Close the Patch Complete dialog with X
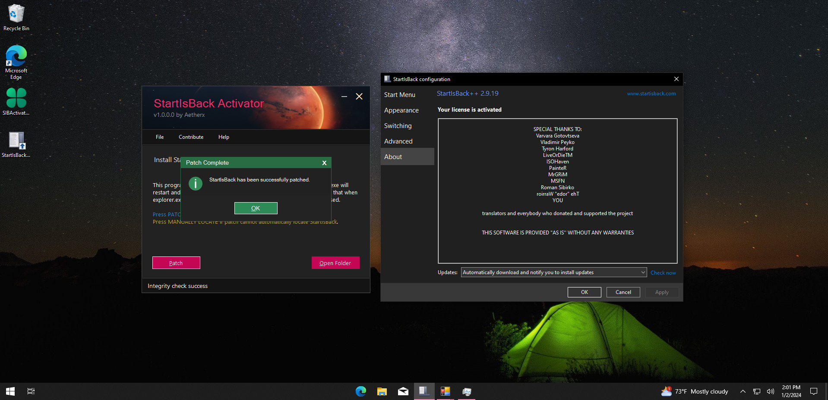The height and width of the screenshot is (400, 828). (324, 163)
